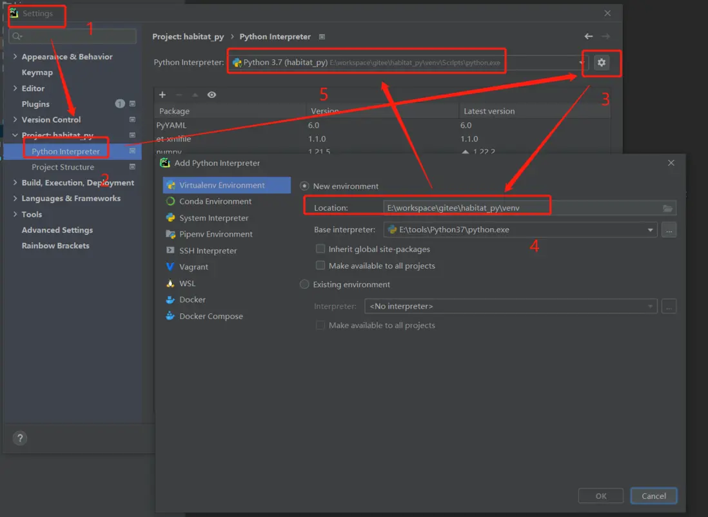Enable Inherit global site-packages
The height and width of the screenshot is (517, 708).
point(320,249)
